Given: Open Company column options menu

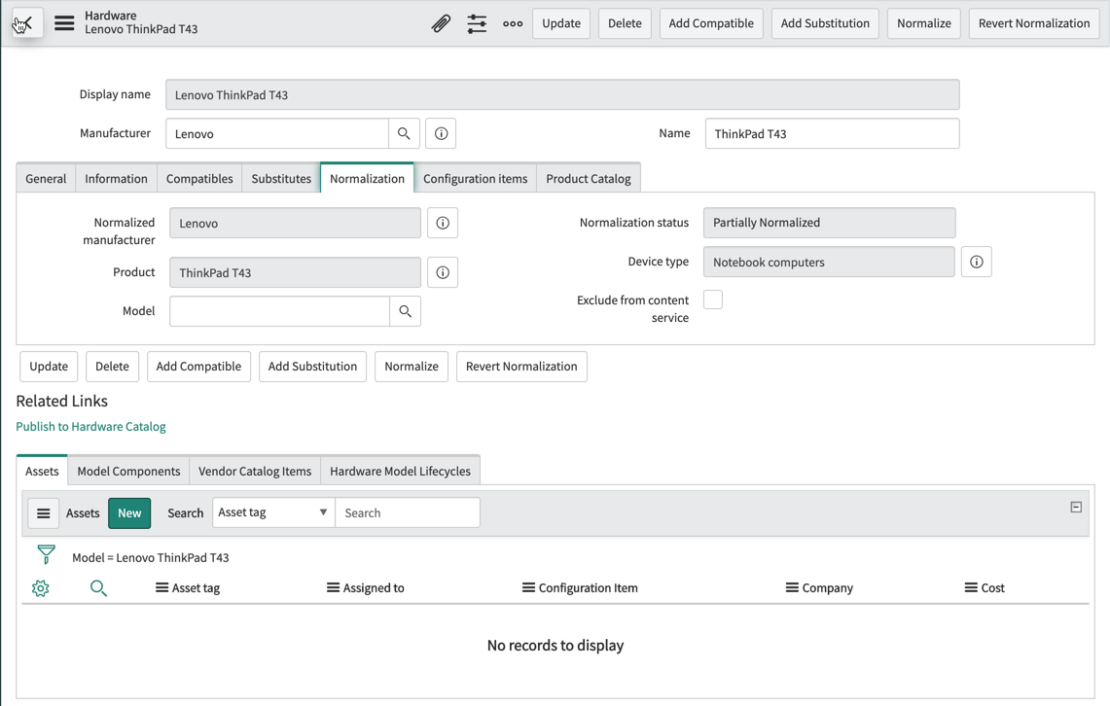Looking at the screenshot, I should pos(792,588).
